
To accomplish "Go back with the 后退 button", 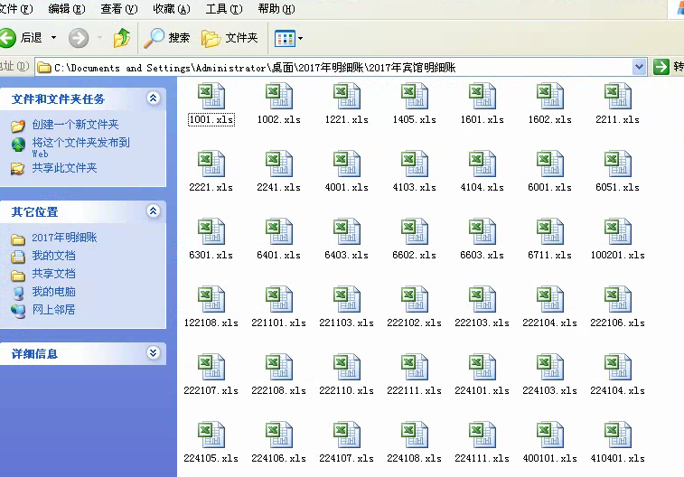I will click(x=22, y=38).
